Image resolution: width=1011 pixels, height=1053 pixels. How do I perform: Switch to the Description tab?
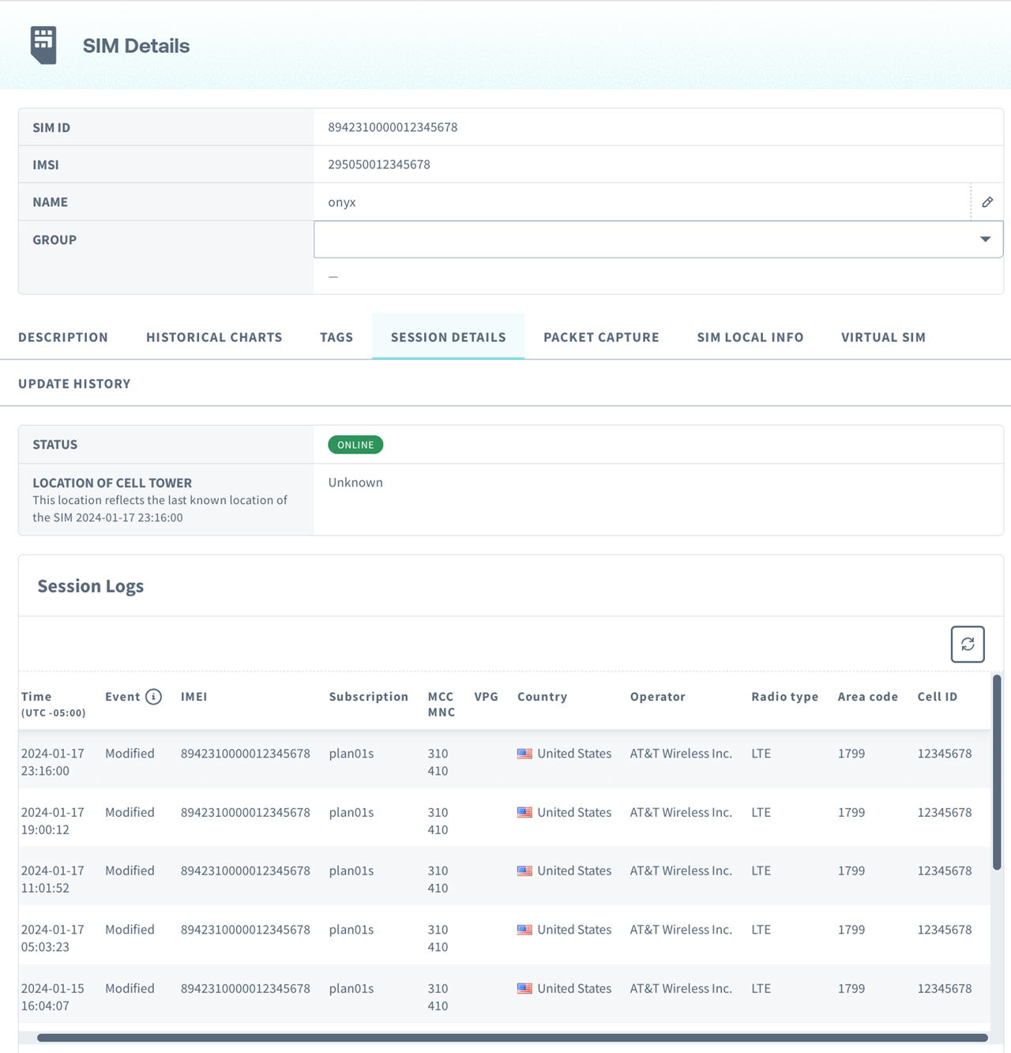(x=63, y=337)
